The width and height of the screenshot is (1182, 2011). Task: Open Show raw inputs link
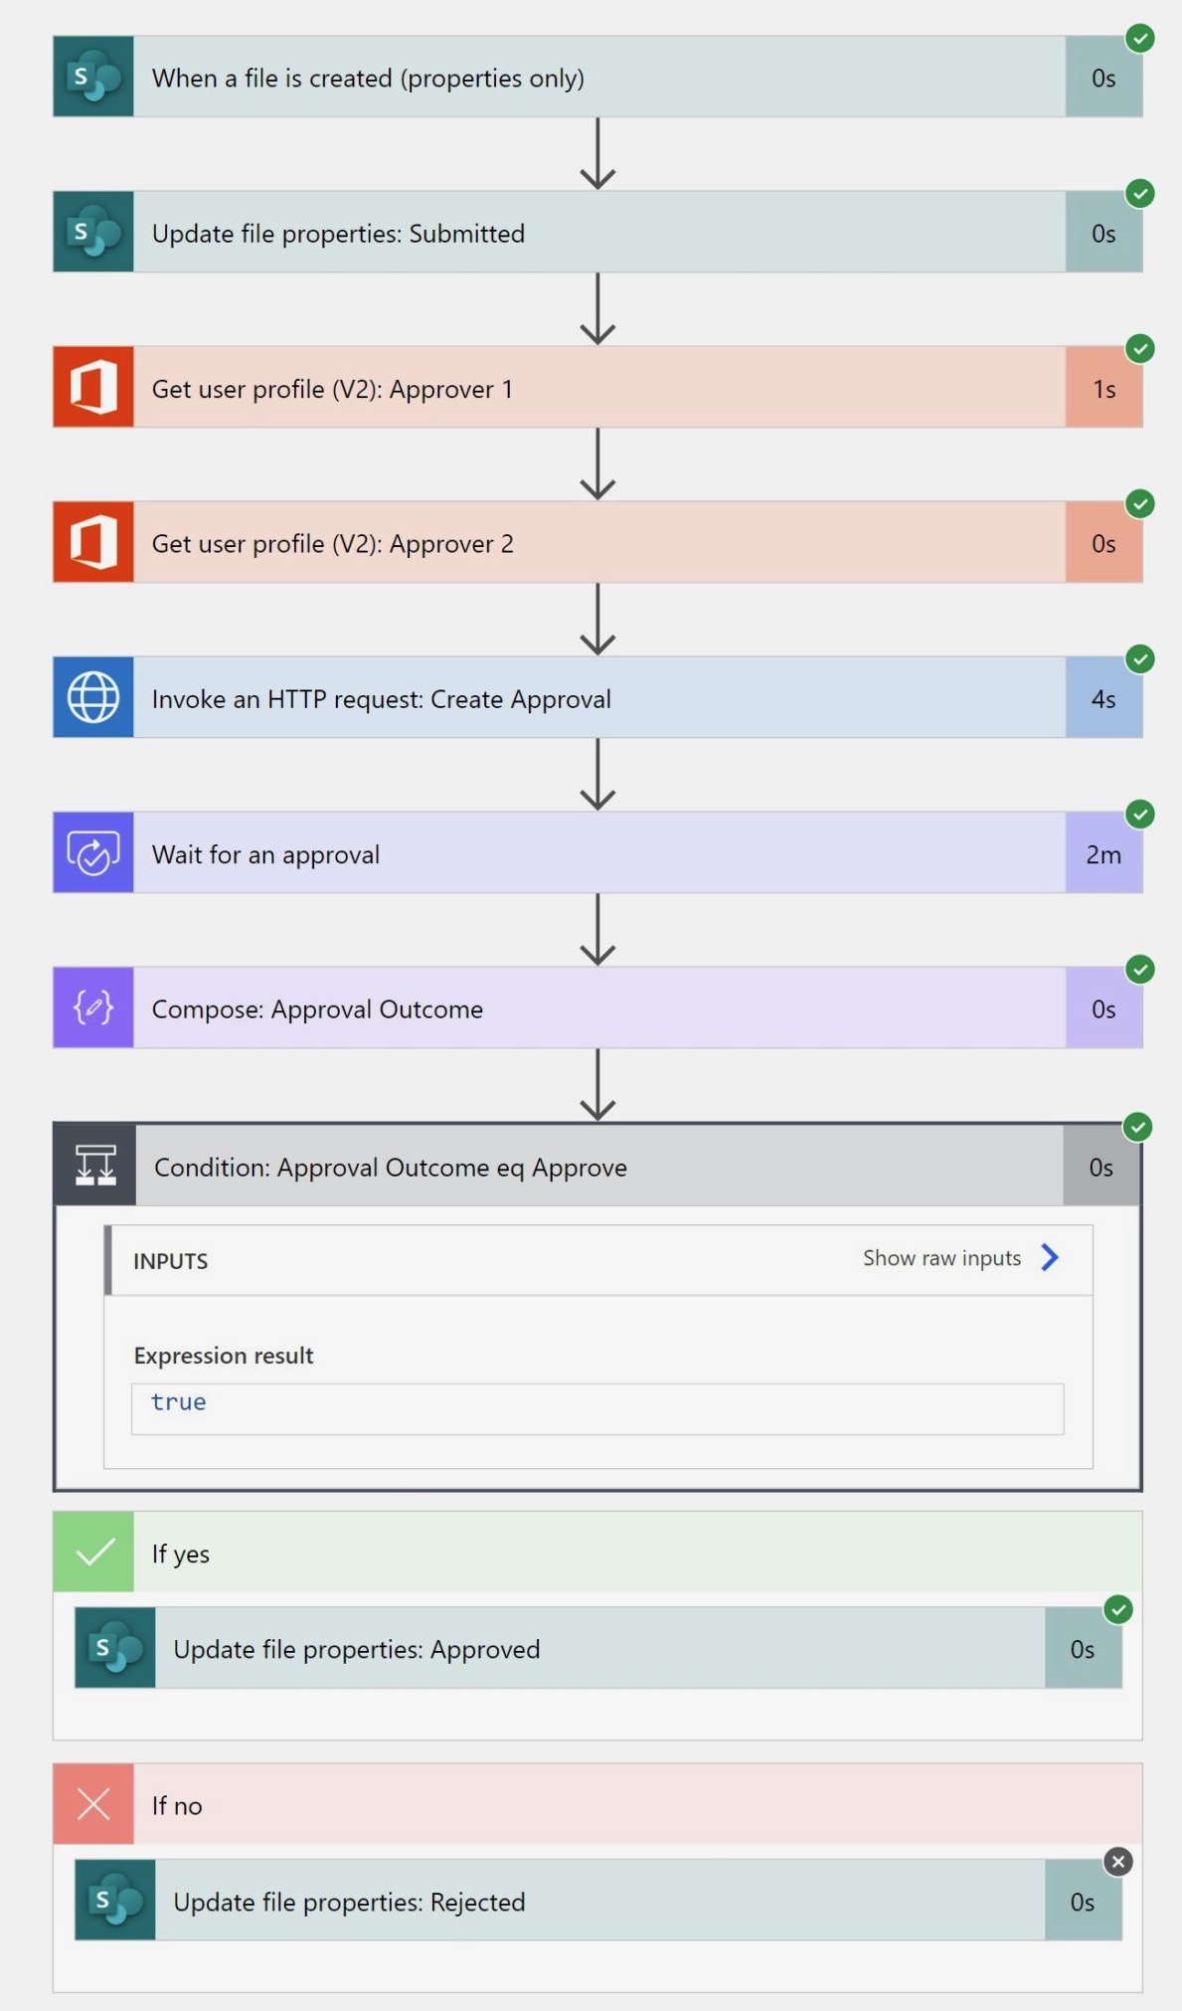(x=941, y=1258)
